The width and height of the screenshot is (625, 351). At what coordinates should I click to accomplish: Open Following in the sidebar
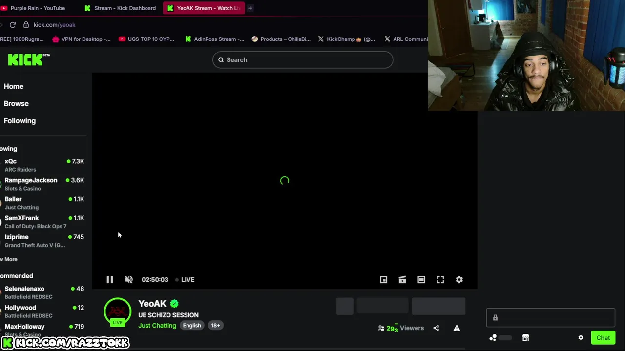point(20,121)
